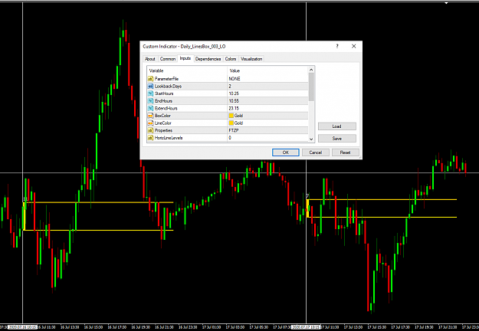Close the Custom Indicator dialog

coord(354,46)
